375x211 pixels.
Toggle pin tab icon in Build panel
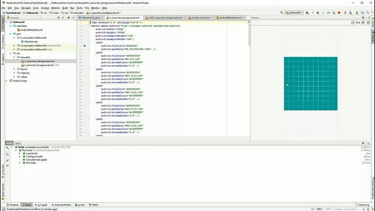pyautogui.click(x=8, y=160)
